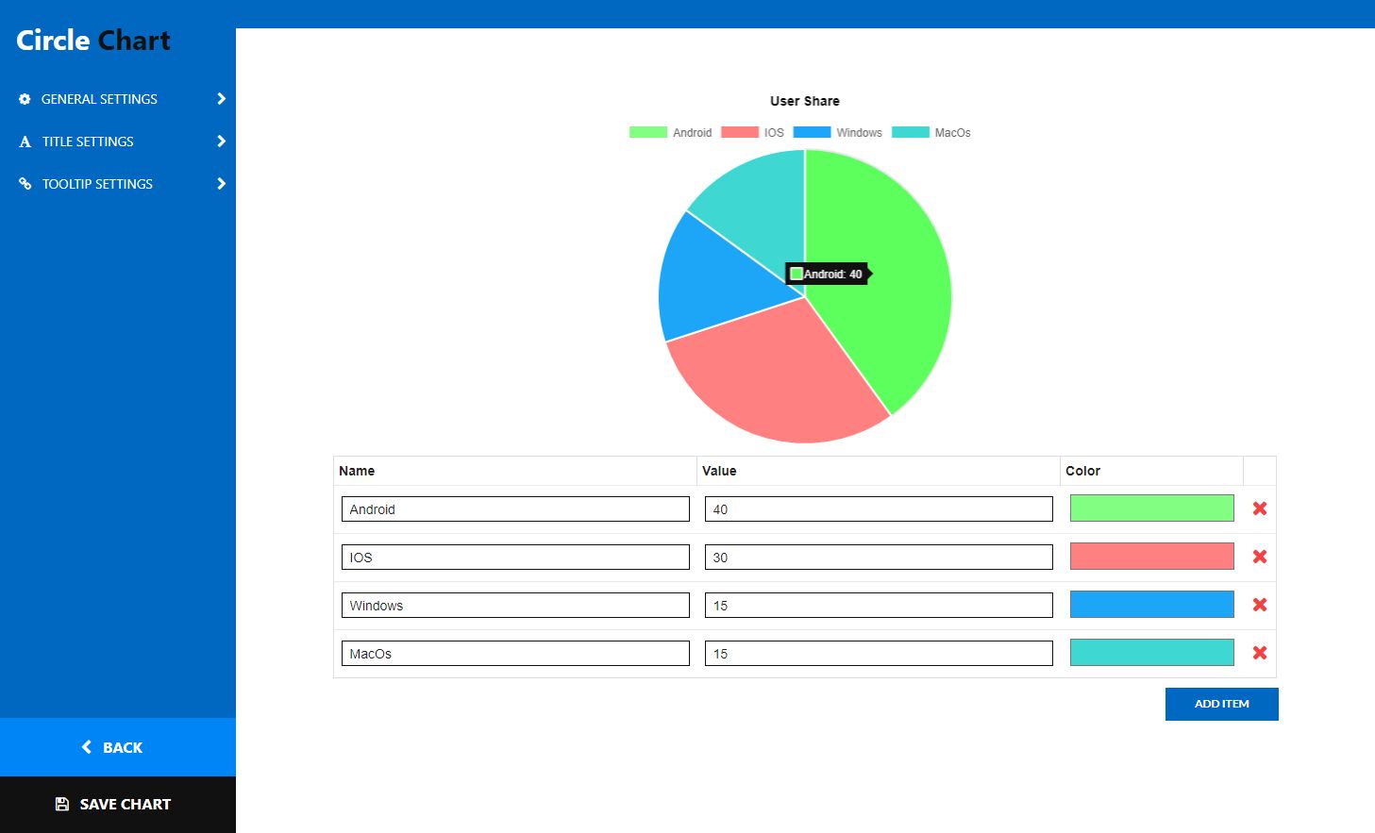
Task: Click the red X to delete MacOs row
Action: point(1259,653)
